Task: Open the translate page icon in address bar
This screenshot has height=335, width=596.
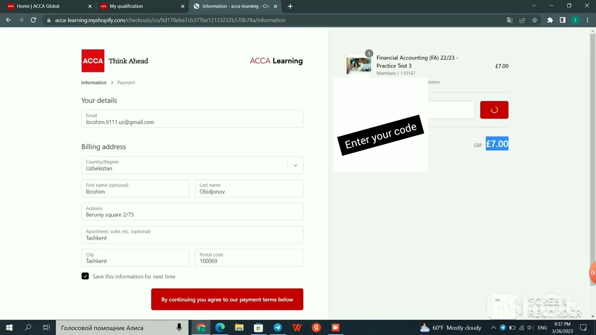Action: coord(510,20)
